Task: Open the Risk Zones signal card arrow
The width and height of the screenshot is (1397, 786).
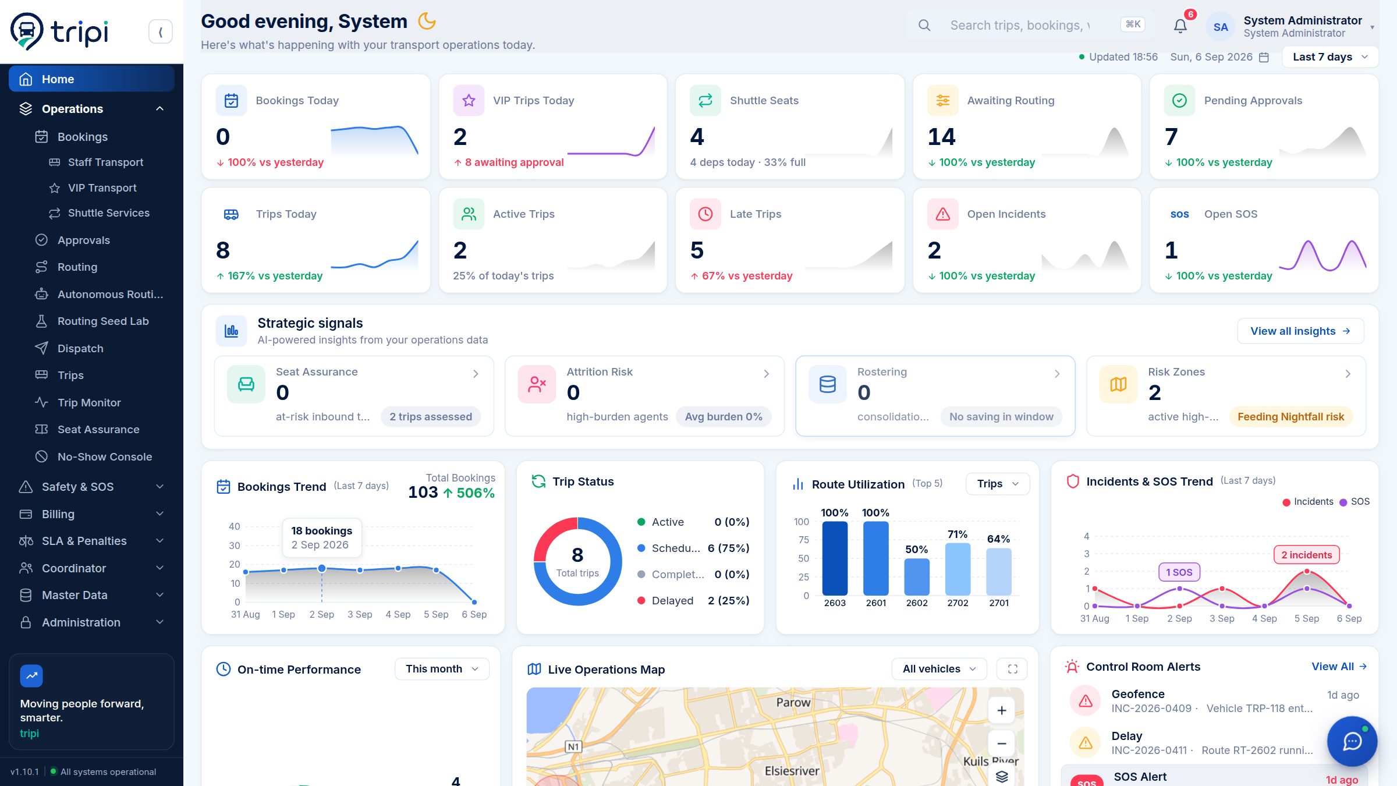Action: pos(1348,374)
